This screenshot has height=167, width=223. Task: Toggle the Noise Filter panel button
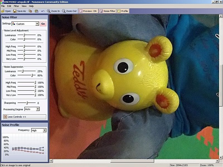[108, 11]
